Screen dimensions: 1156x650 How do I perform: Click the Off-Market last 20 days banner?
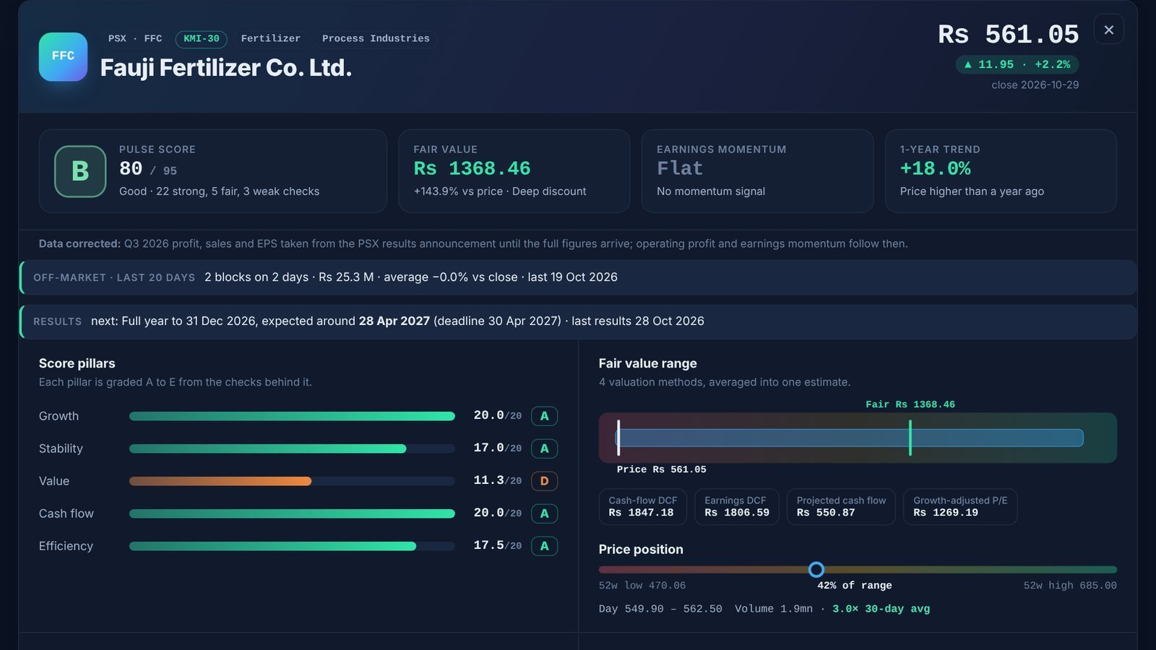point(578,277)
